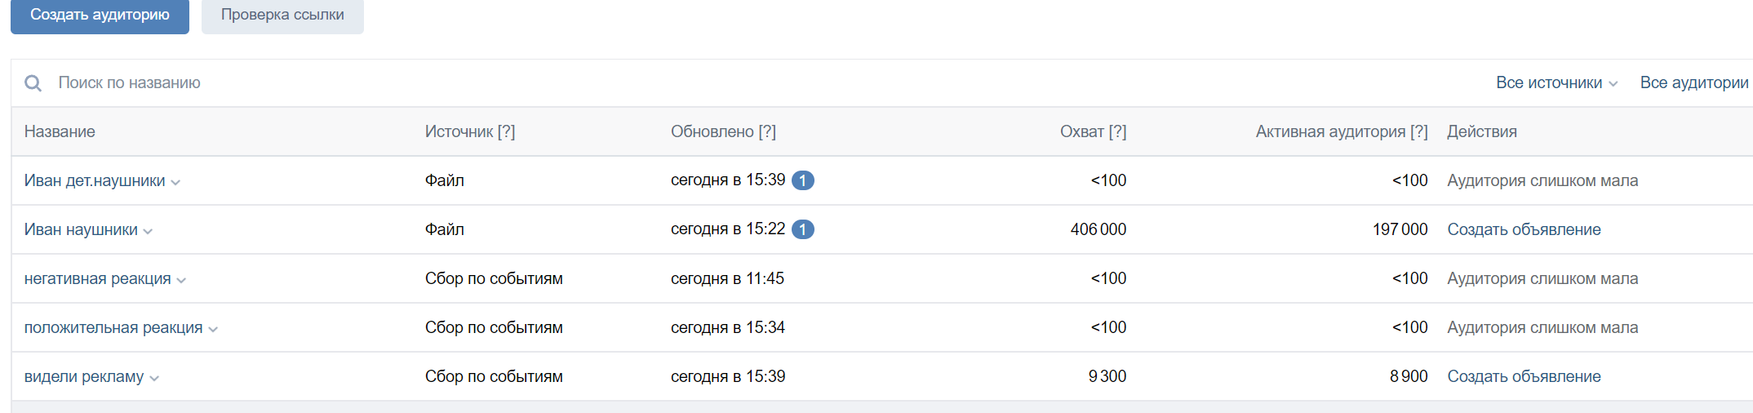Screen dimensions: 1753x413
Task: Click the search magnifier icon
Action: click(33, 83)
